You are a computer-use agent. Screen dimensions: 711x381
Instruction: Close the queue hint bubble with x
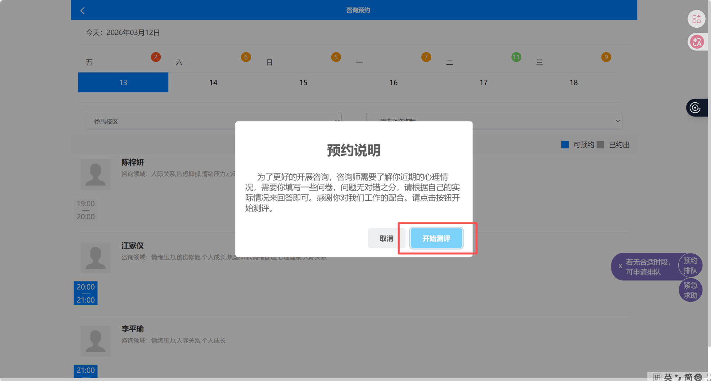(x=620, y=266)
